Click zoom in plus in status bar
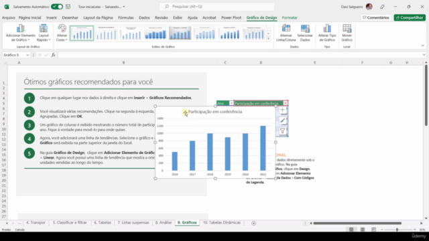This screenshot has width=429, height=241. click(415, 230)
